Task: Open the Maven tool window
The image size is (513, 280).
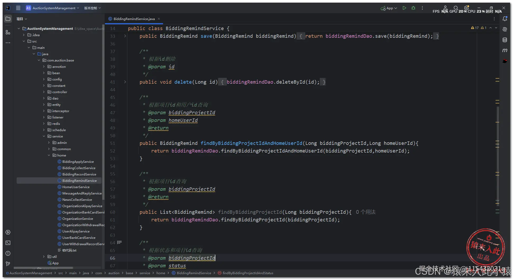Action: pos(505,50)
